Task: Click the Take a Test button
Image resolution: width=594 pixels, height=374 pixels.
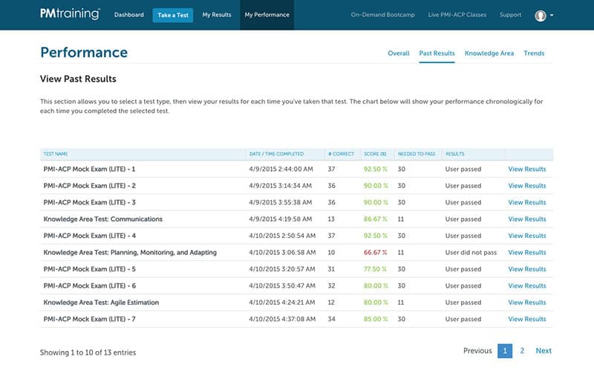Action: click(x=173, y=15)
